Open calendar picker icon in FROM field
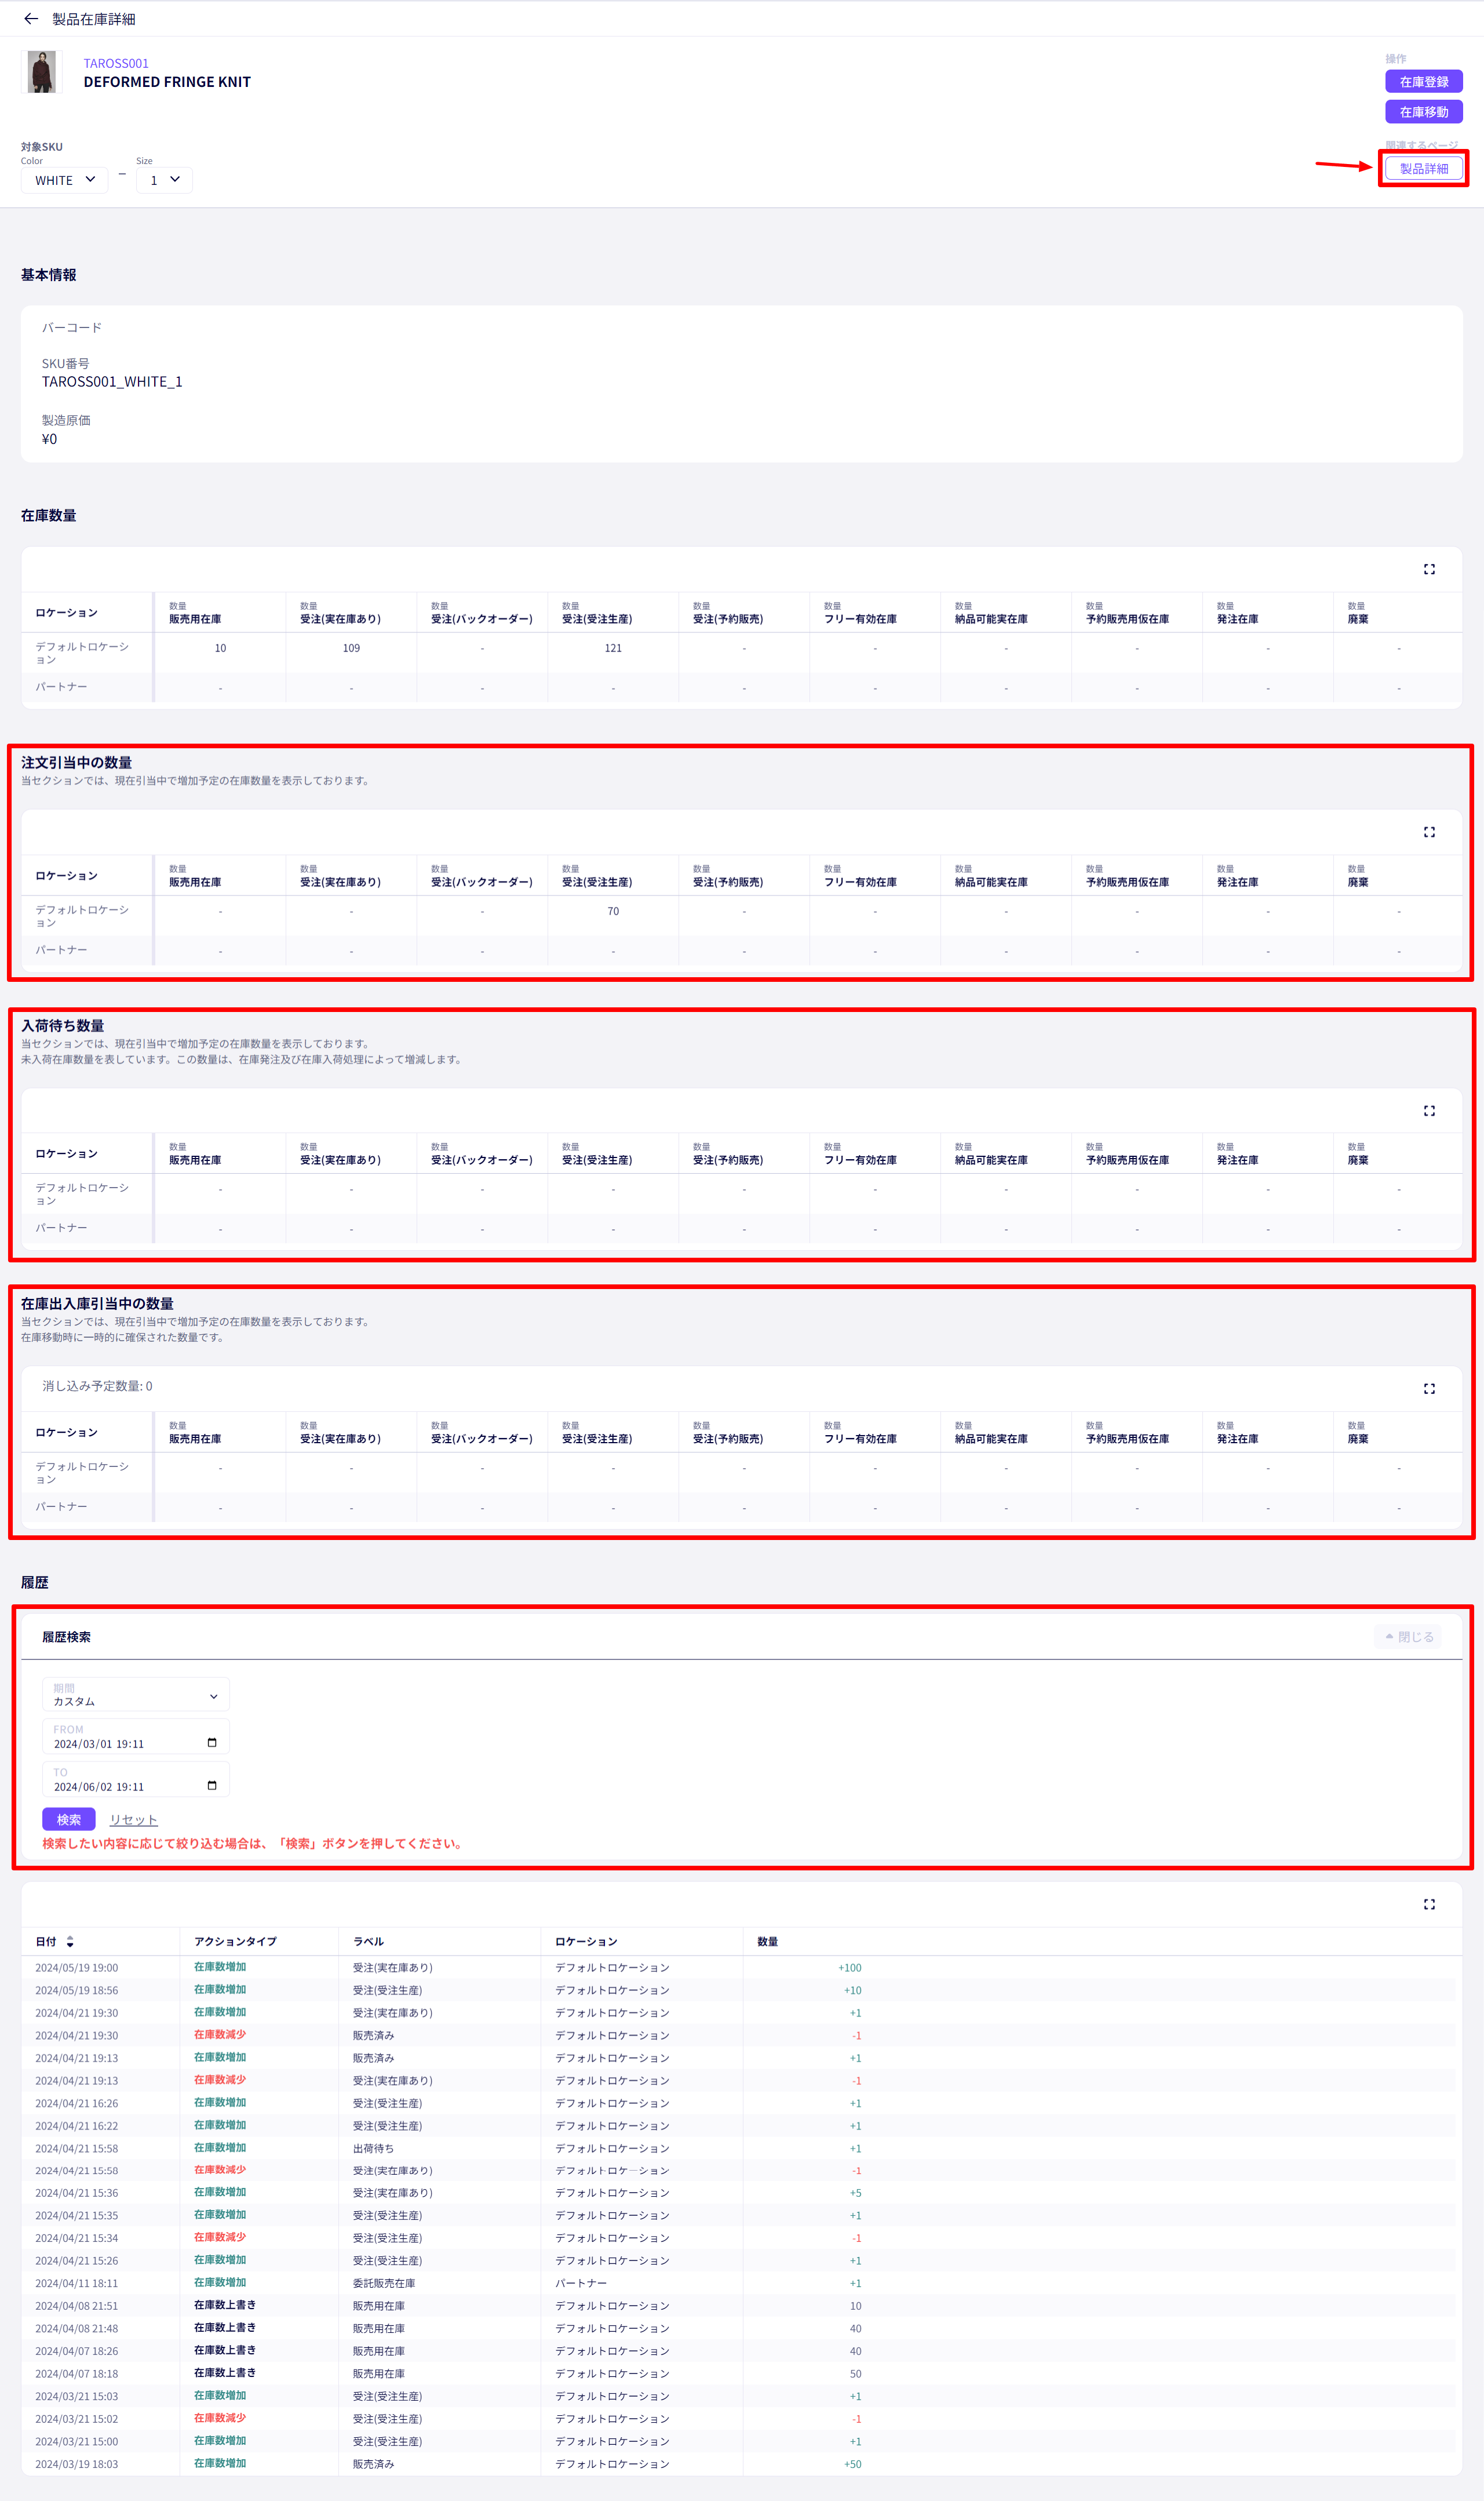1484x2501 pixels. click(212, 1743)
